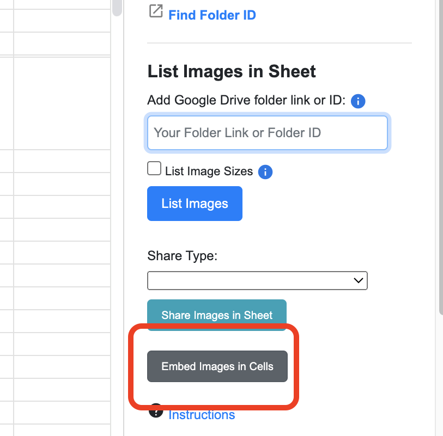
Task: Click the Share Type label text
Action: pos(182,256)
